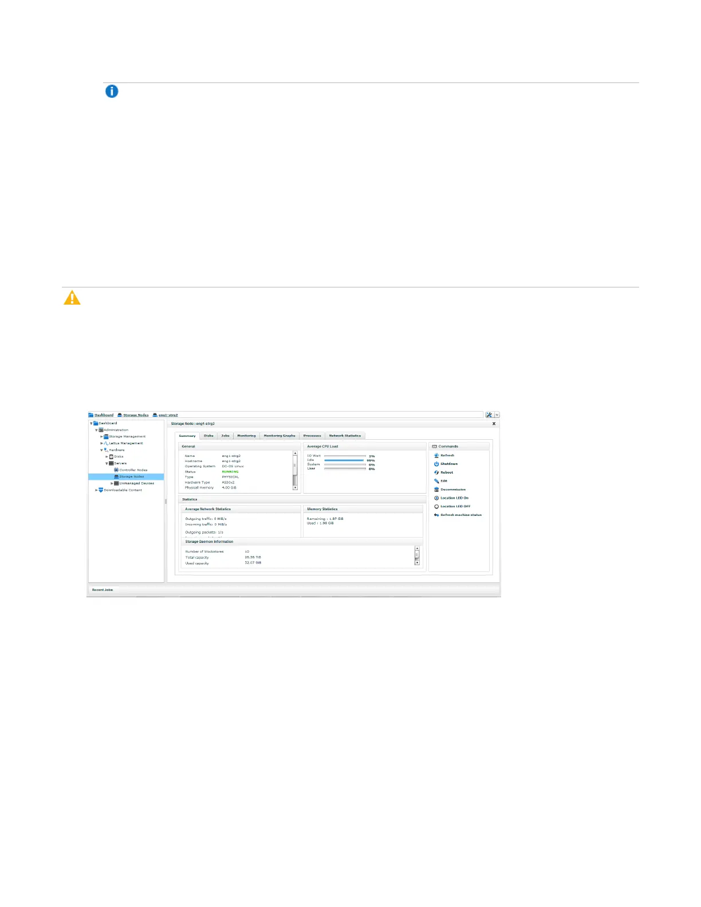Expand the Storage Management tree node
Image resolution: width=701 pixels, height=907 pixels.
pyautogui.click(x=102, y=437)
